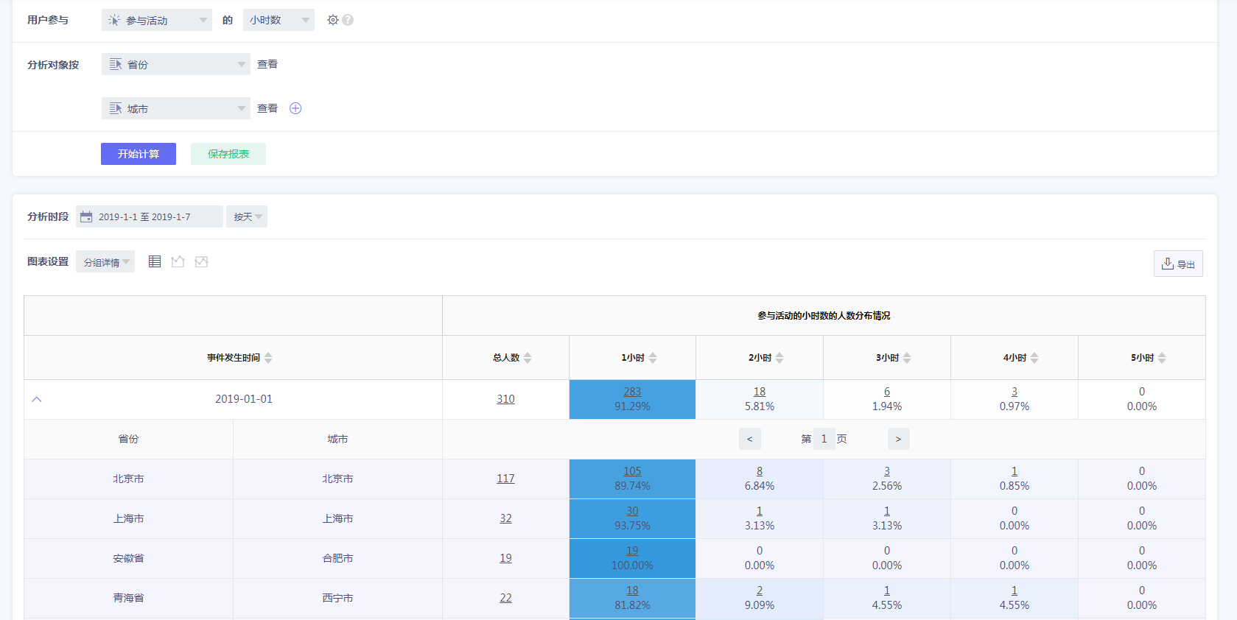Open the total user count 310 link
Screen dimensions: 1237x620
pos(505,399)
